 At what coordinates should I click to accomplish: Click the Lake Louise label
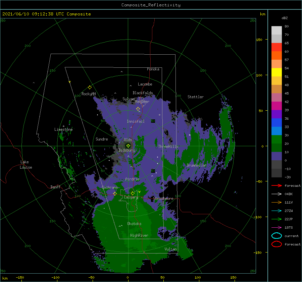(x=26, y=165)
